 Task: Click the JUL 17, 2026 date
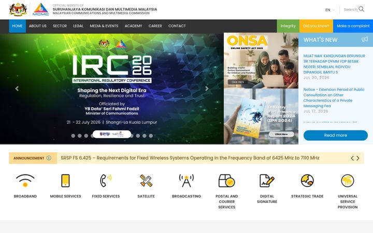point(315,111)
